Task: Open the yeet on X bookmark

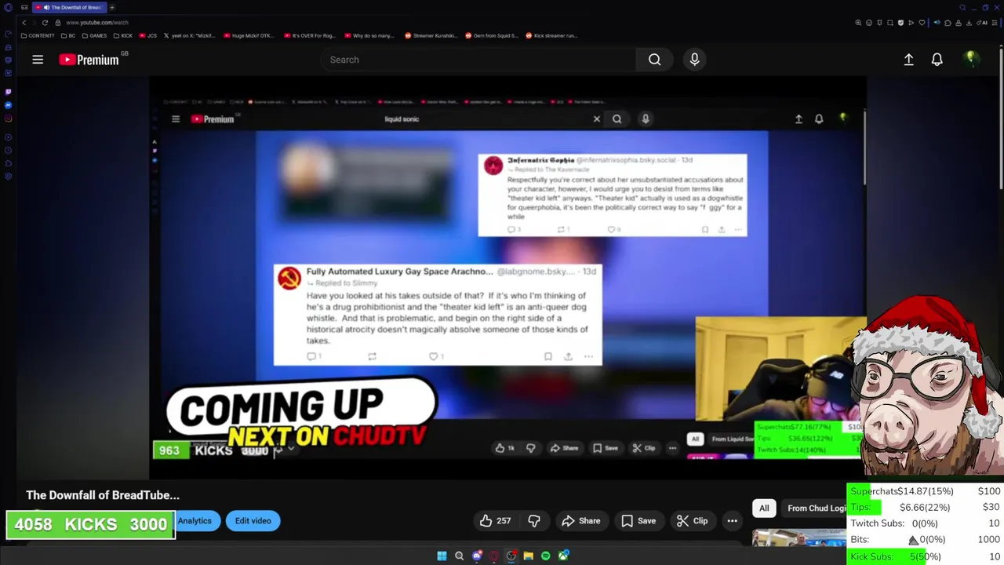Action: (190, 35)
